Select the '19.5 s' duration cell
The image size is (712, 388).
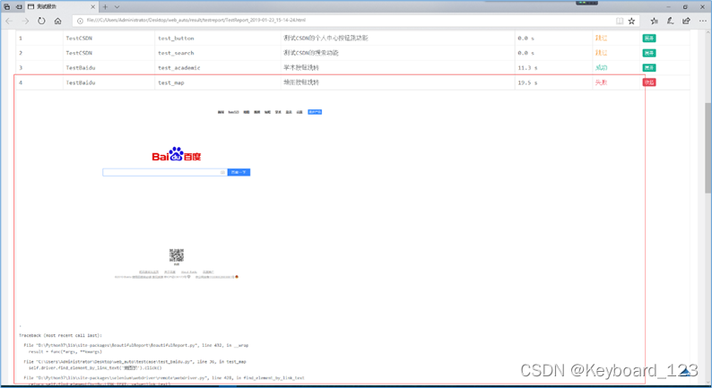(x=527, y=82)
